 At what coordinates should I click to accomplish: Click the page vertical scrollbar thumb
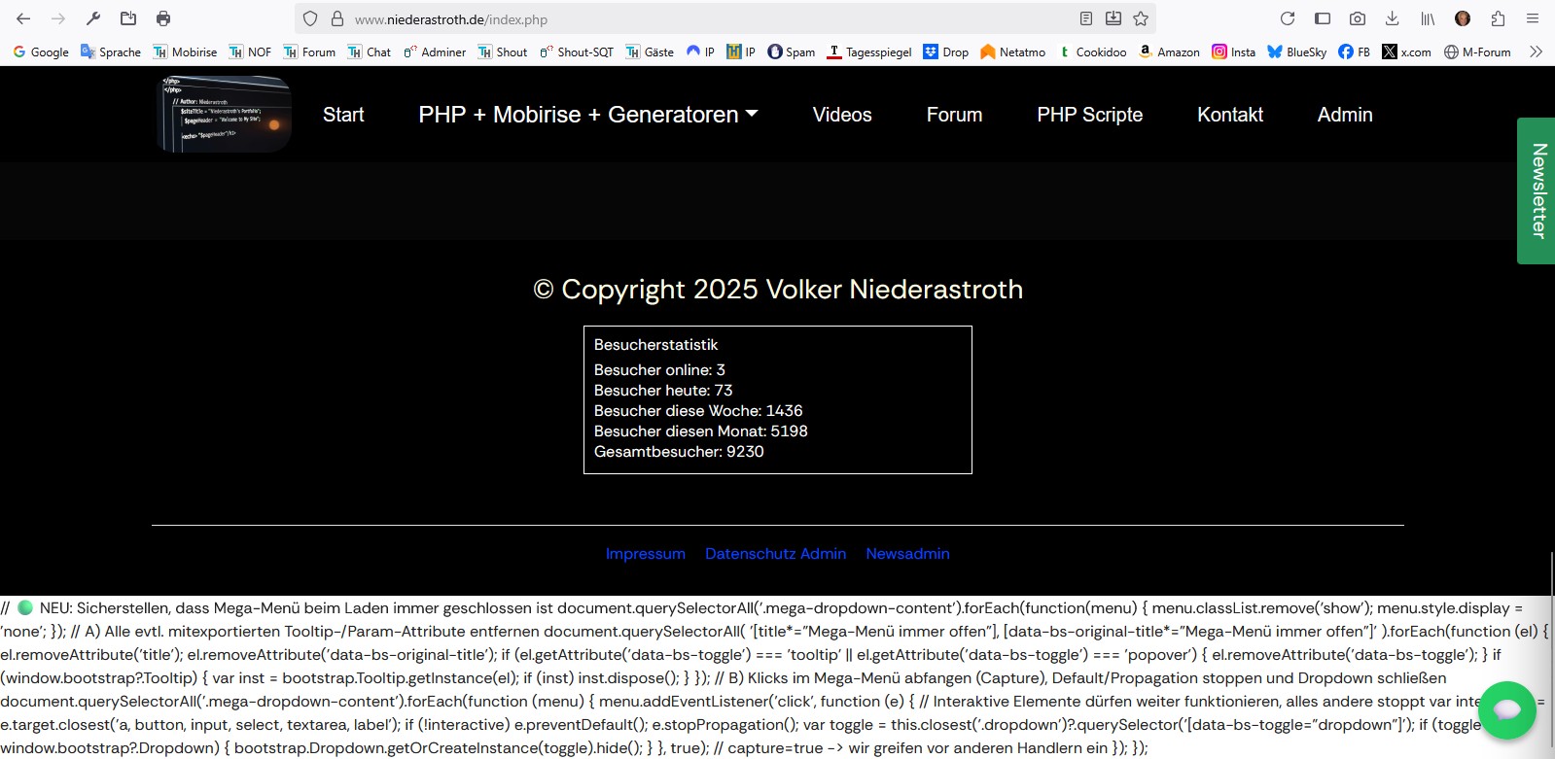coord(1551,651)
